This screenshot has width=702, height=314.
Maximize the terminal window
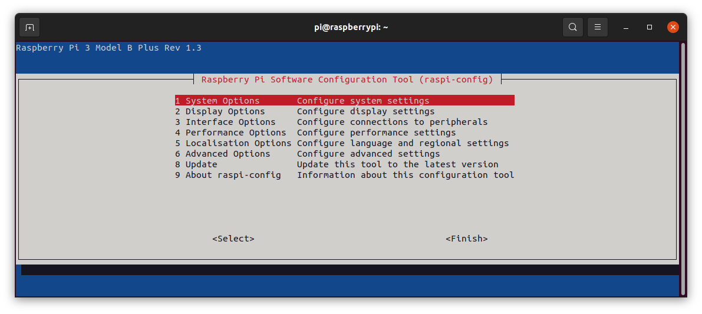pyautogui.click(x=649, y=27)
